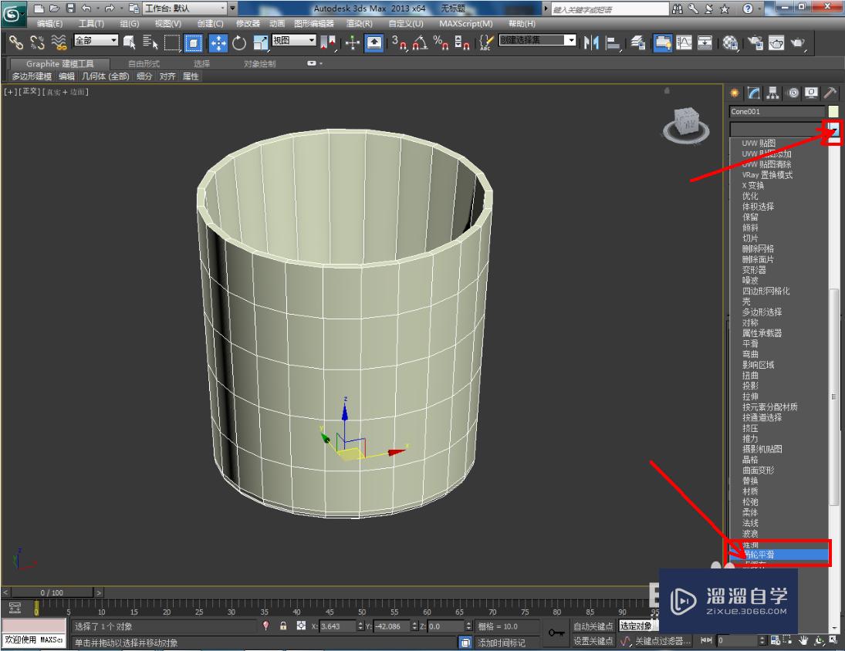Select the Move tool in toolbar
Viewport: 845px width, 651px height.
click(218, 42)
